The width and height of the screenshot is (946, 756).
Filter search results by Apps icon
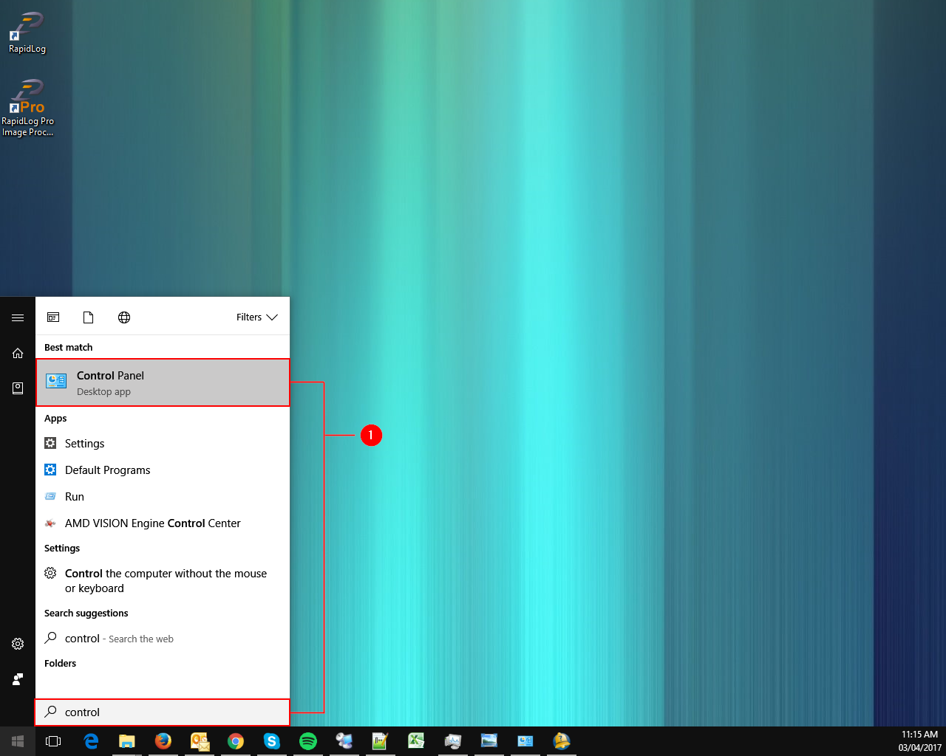[53, 317]
